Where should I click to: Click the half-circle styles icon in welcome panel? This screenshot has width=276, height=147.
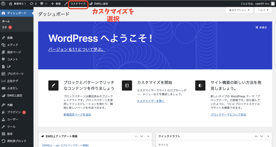(200, 86)
